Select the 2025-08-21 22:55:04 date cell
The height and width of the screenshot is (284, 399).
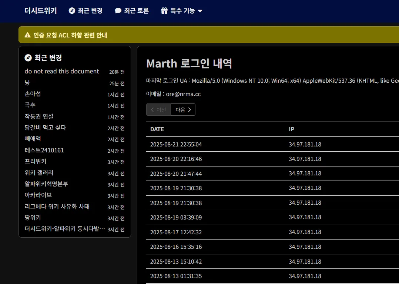[x=176, y=144]
